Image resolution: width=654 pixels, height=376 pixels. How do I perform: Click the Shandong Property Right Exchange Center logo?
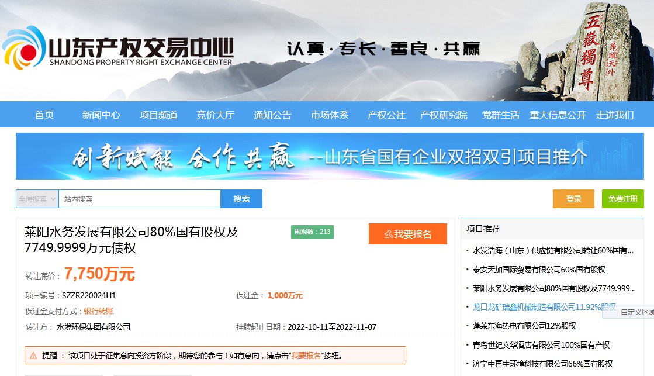[x=118, y=49]
